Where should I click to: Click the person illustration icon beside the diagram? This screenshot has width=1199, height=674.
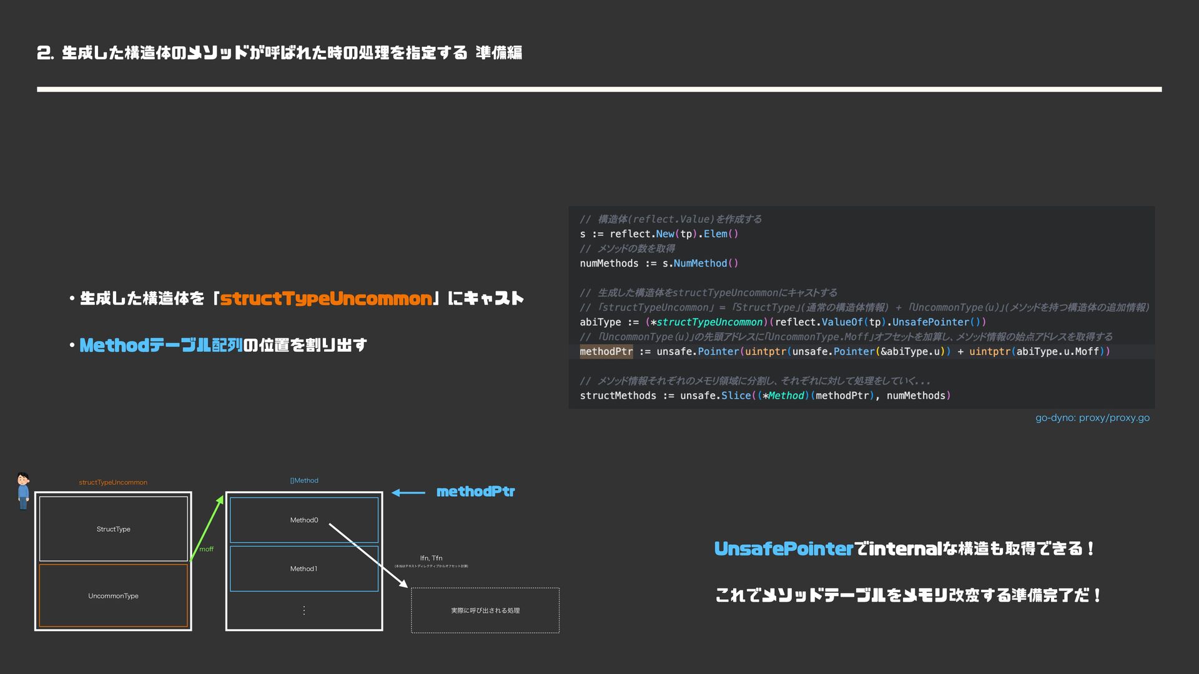tap(23, 491)
